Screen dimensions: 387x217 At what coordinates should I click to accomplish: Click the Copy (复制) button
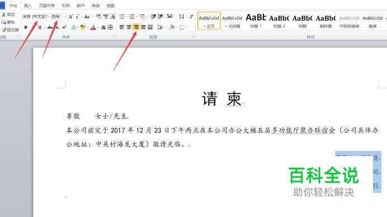tap(8, 22)
